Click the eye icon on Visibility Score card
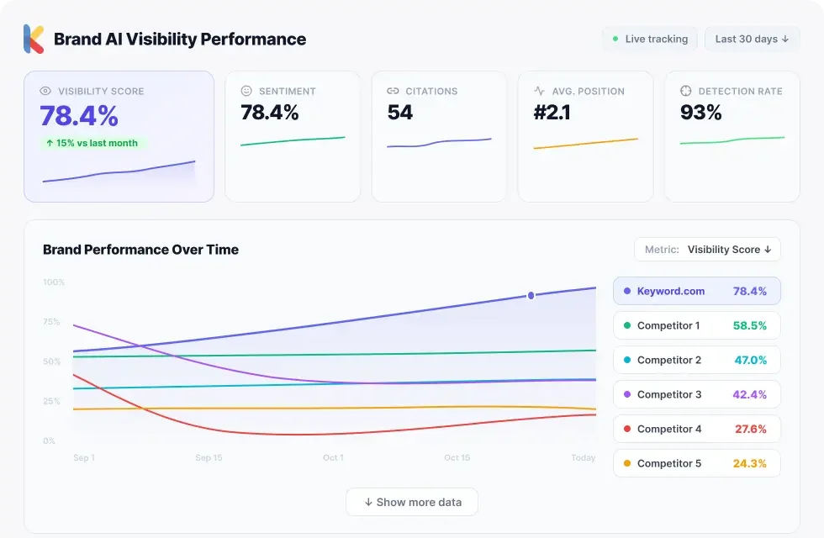The image size is (824, 538). [x=47, y=91]
